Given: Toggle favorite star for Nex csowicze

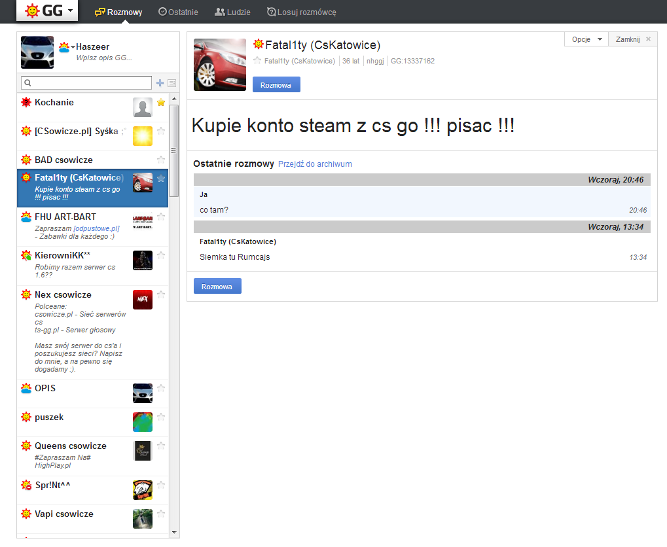Looking at the screenshot, I should (161, 294).
